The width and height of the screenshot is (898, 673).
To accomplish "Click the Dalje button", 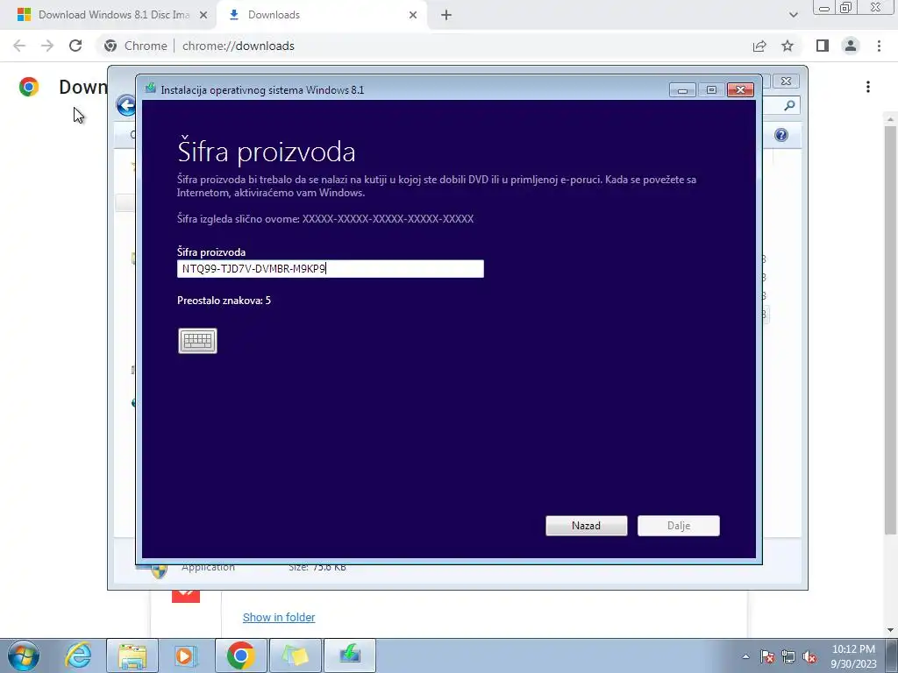I will (679, 526).
